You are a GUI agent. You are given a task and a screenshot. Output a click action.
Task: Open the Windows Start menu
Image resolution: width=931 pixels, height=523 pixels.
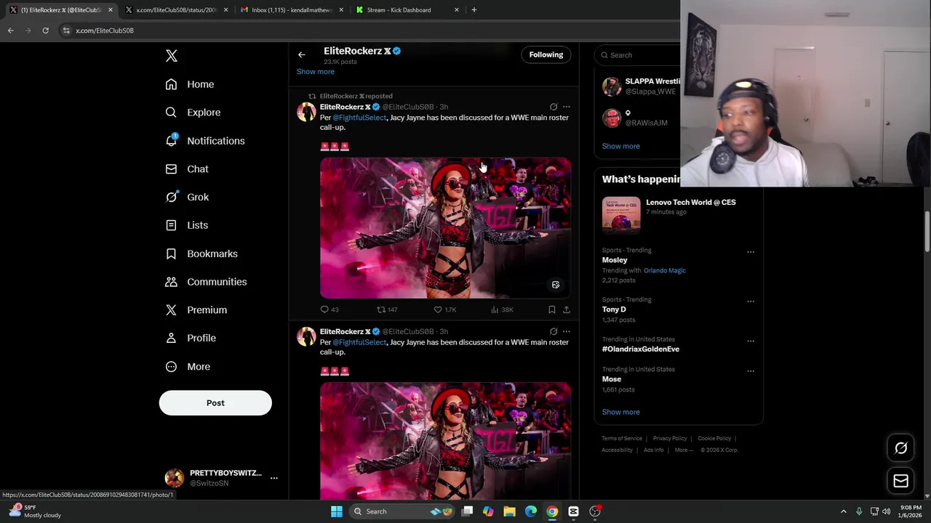[x=337, y=511]
